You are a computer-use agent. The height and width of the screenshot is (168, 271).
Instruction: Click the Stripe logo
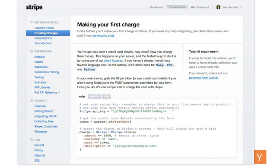click(x=34, y=7)
